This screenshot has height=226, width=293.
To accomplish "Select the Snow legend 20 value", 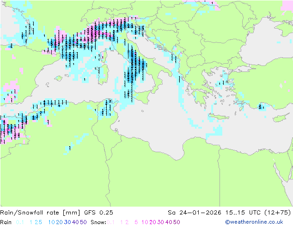I will coord(153,222).
